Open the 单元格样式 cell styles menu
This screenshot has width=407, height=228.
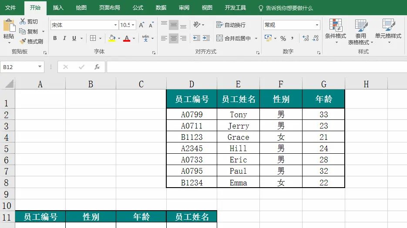coord(388,31)
